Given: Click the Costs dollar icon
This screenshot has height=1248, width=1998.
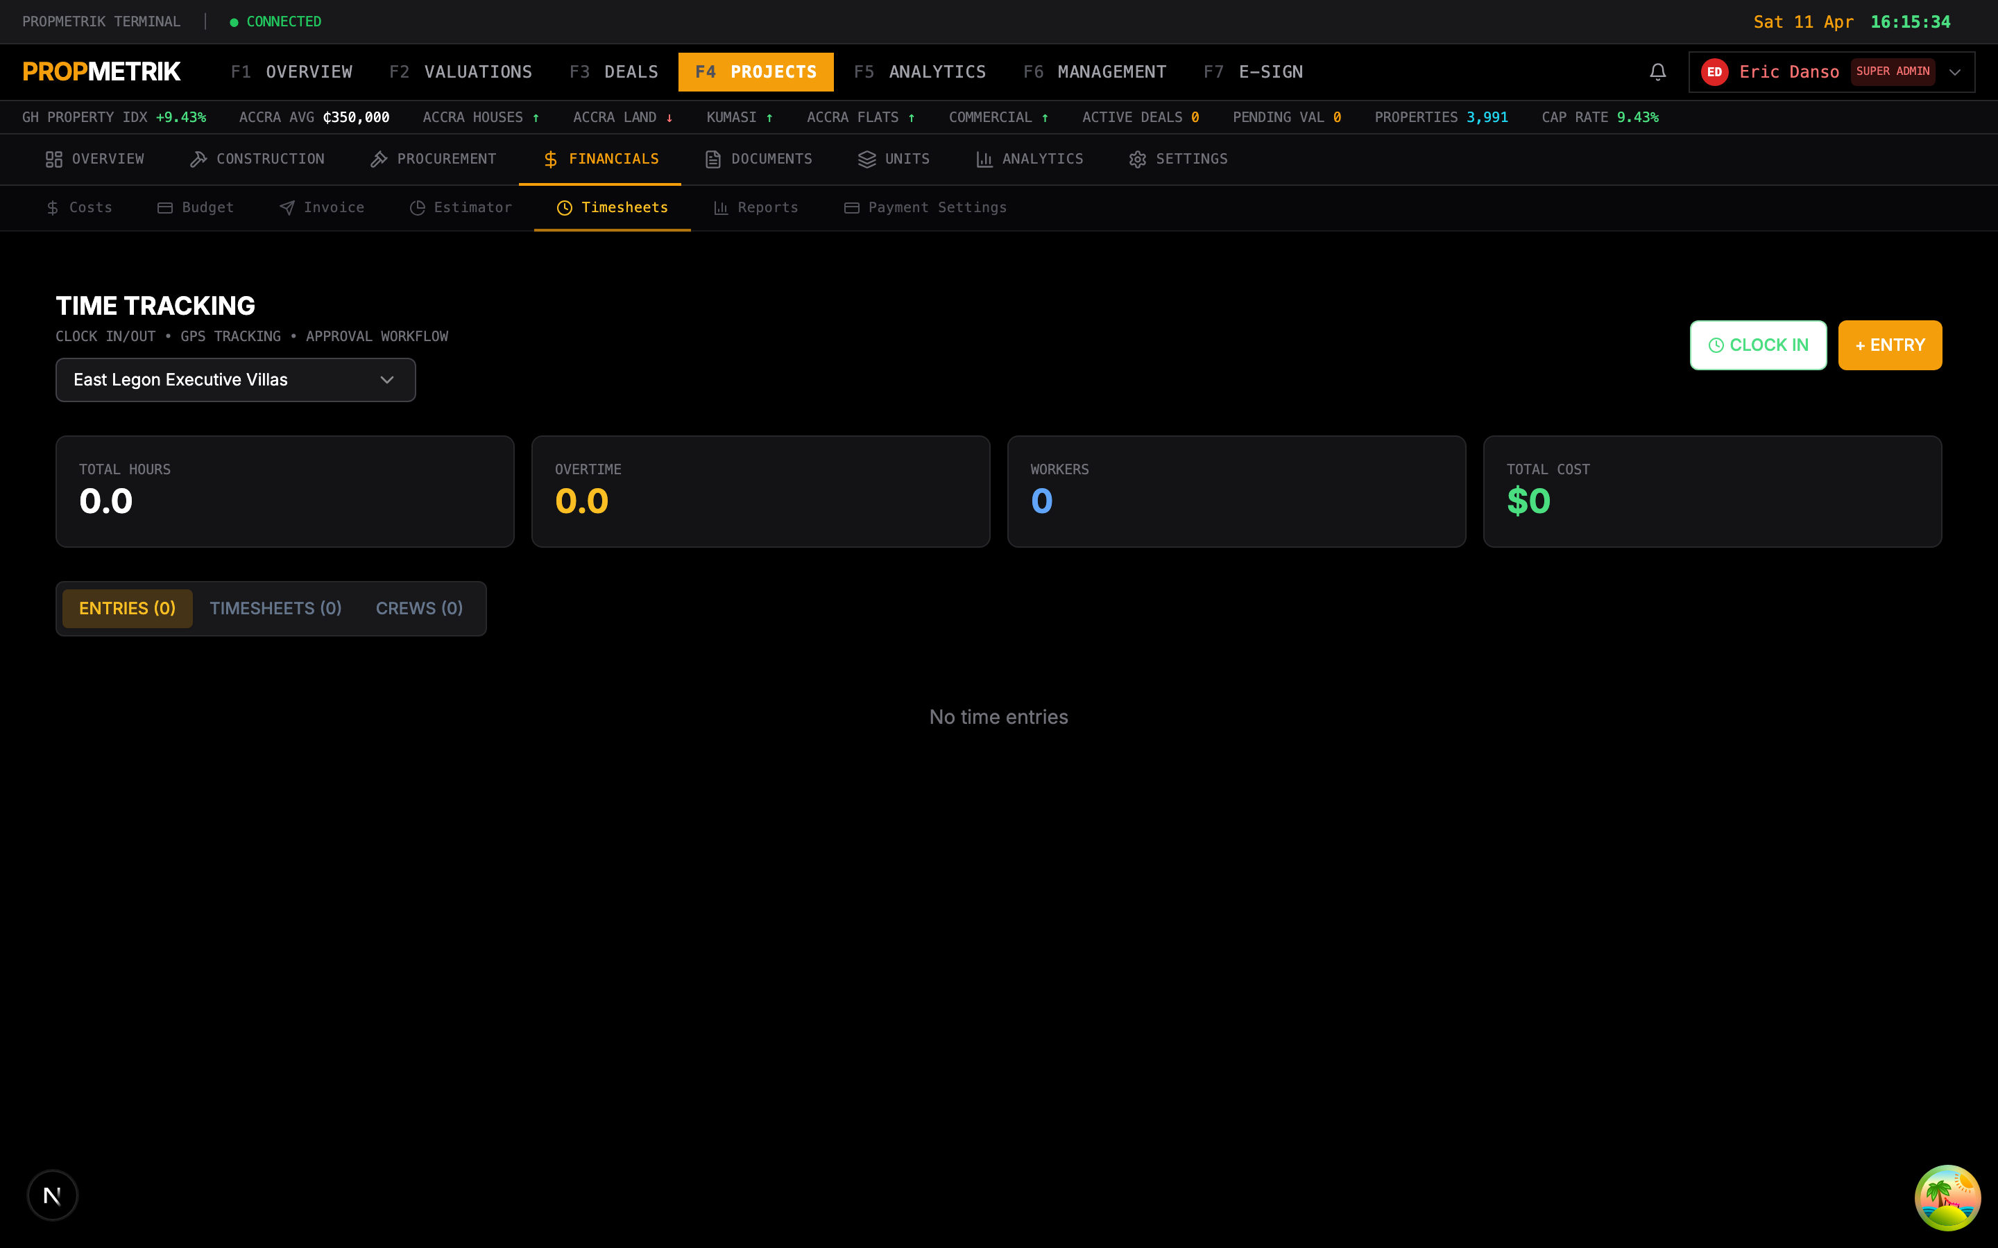Looking at the screenshot, I should point(53,208).
